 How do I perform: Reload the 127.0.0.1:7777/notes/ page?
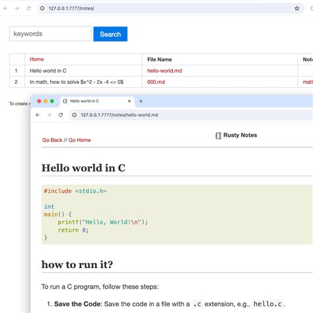coord(28,9)
